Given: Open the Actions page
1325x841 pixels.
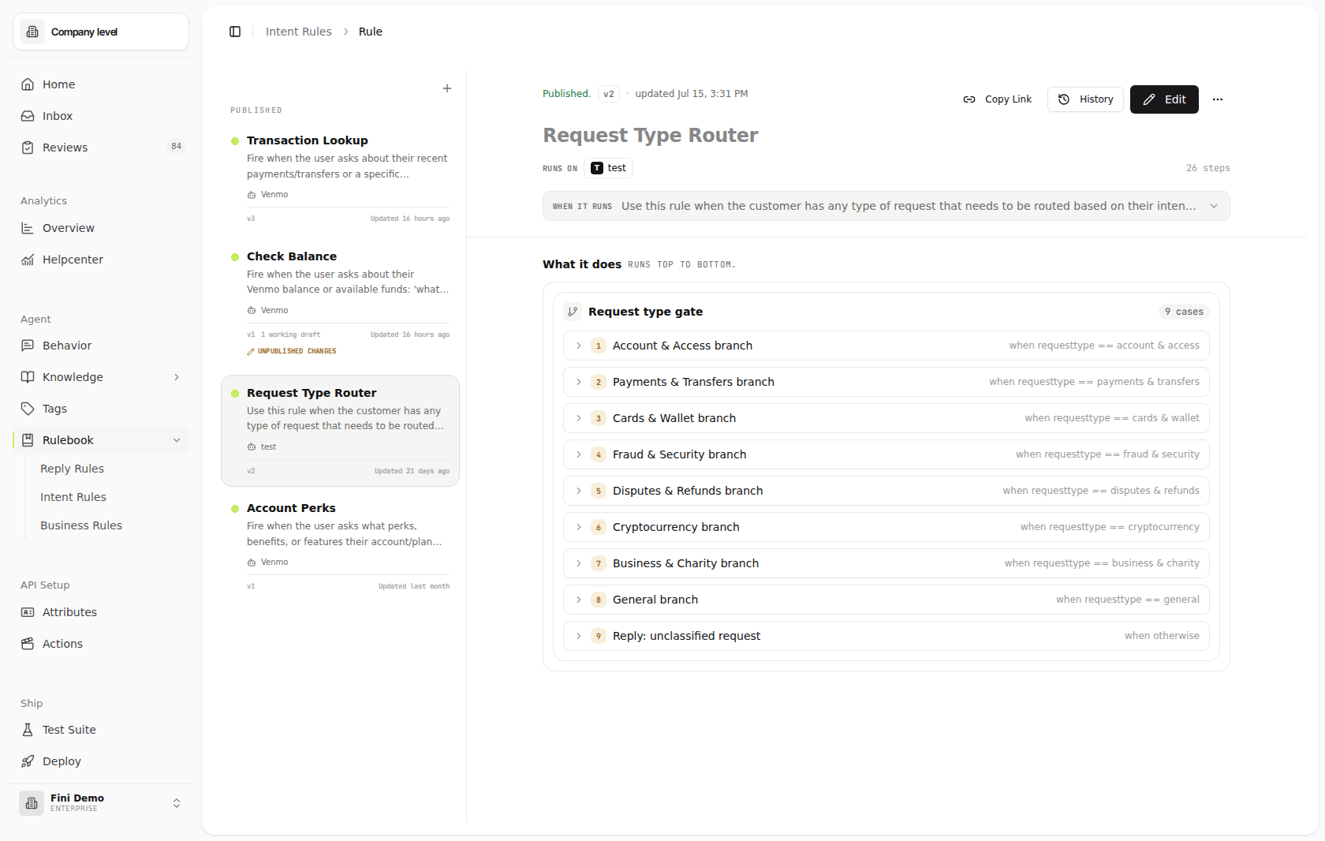Looking at the screenshot, I should click(x=101, y=644).
